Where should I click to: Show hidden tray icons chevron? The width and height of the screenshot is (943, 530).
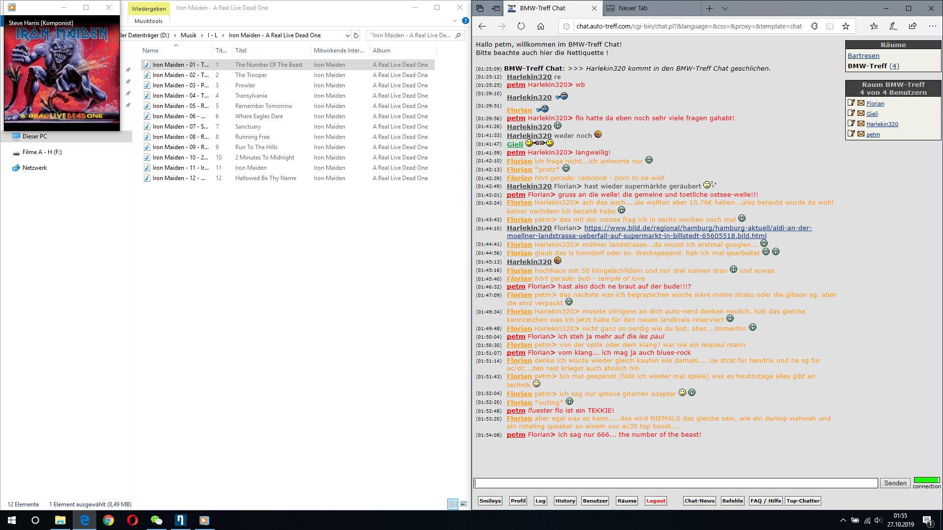point(843,520)
